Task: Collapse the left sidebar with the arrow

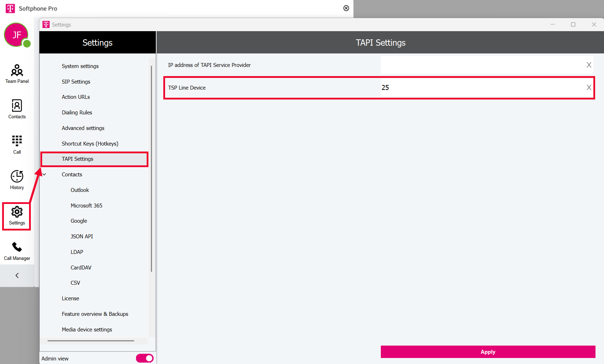Action: click(17, 275)
